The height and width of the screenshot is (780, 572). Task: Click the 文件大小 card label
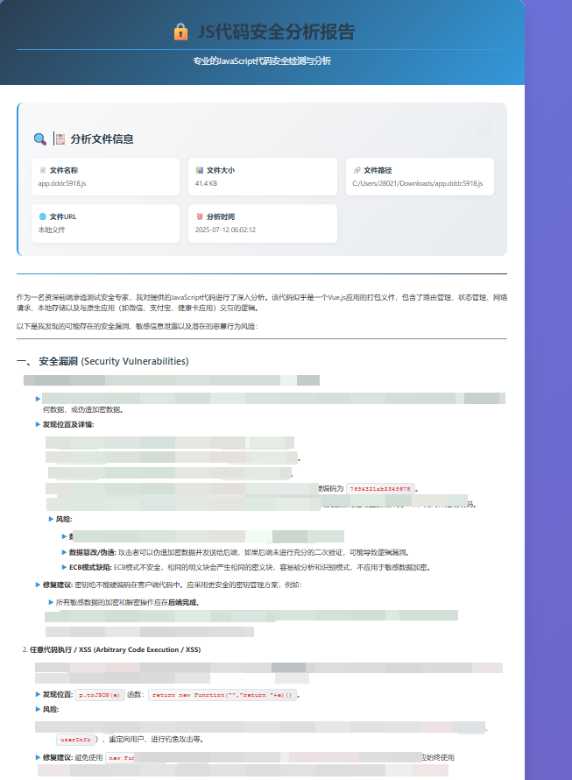[221, 170]
